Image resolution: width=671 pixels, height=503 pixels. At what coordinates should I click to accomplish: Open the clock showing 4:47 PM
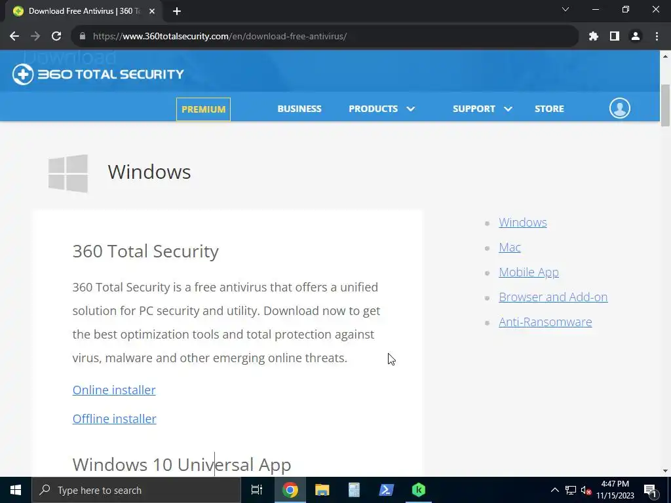615,490
